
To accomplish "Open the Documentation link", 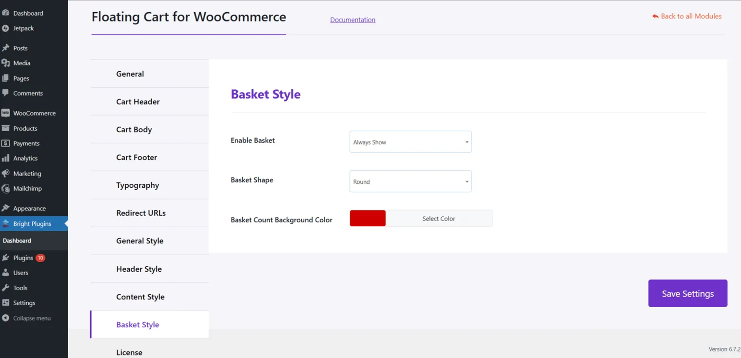I will click(x=352, y=20).
